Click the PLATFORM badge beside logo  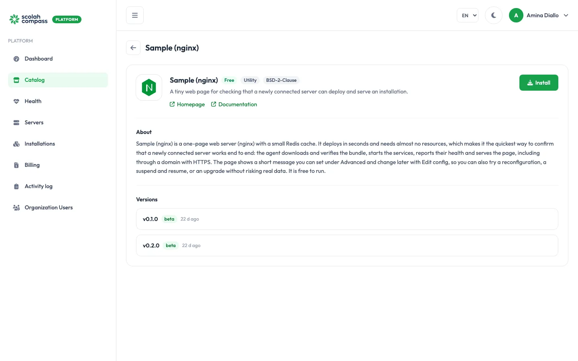click(x=67, y=19)
